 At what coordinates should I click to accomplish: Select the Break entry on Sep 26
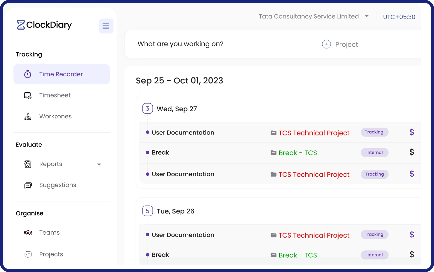[160, 255]
